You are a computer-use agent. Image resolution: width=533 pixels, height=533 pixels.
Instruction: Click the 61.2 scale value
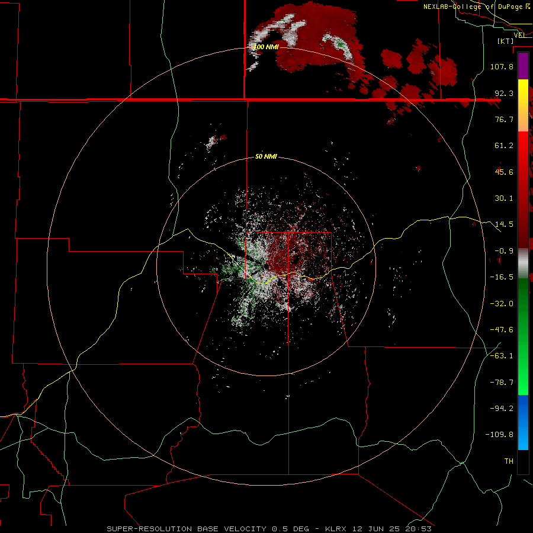[504, 146]
